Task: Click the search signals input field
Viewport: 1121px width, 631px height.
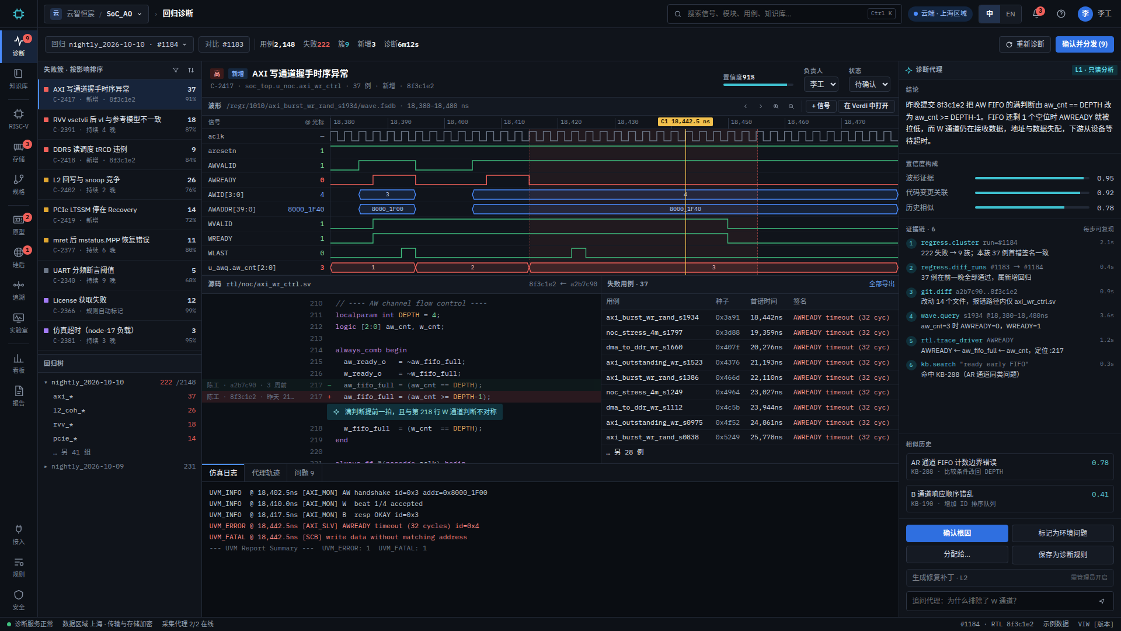Action: point(784,13)
